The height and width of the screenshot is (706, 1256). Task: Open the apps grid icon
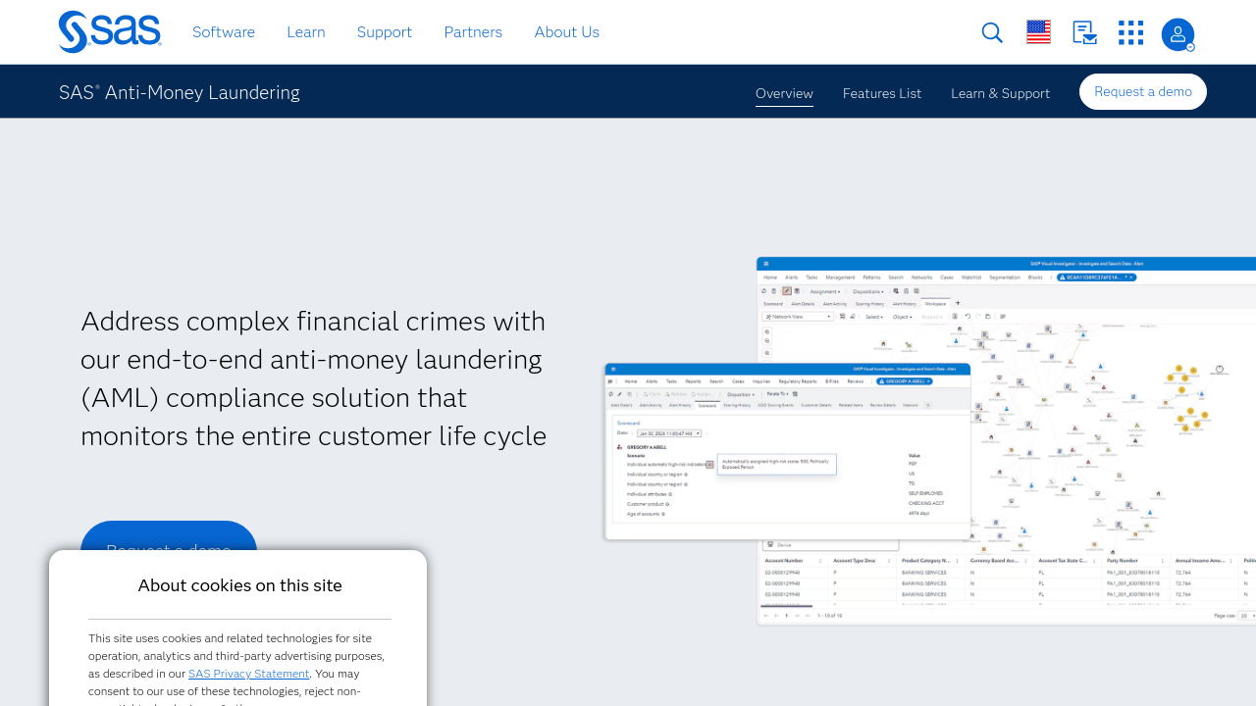(1130, 32)
